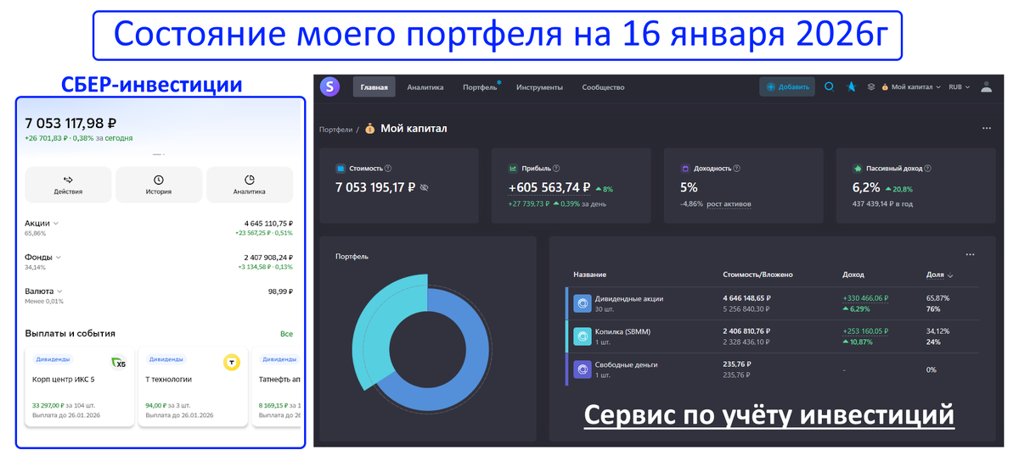
Task: Click the +330 466,06 ₽ income value
Action: (x=866, y=298)
